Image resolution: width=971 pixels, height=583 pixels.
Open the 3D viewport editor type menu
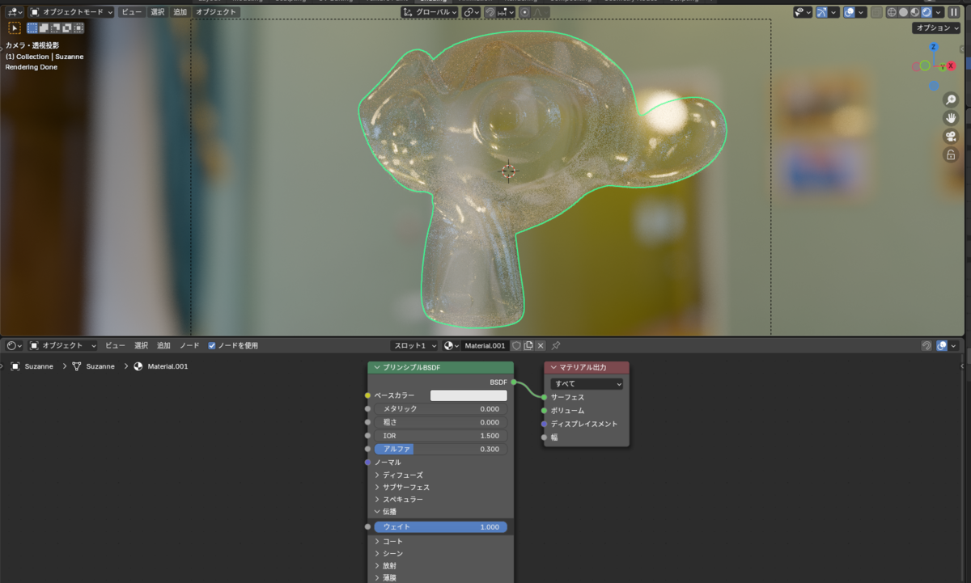(14, 12)
